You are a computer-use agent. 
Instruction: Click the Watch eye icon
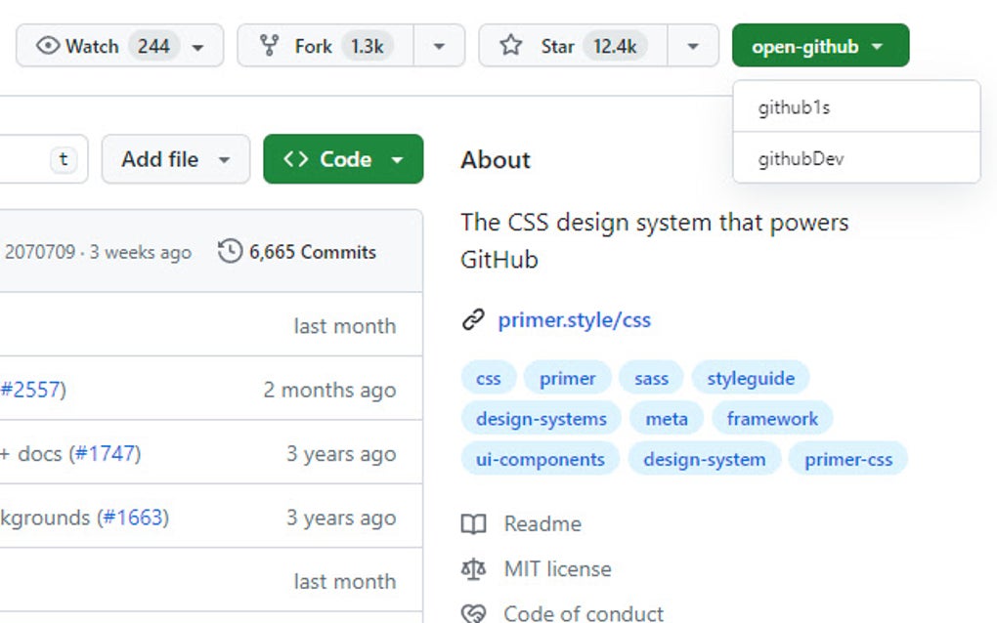pyautogui.click(x=48, y=46)
